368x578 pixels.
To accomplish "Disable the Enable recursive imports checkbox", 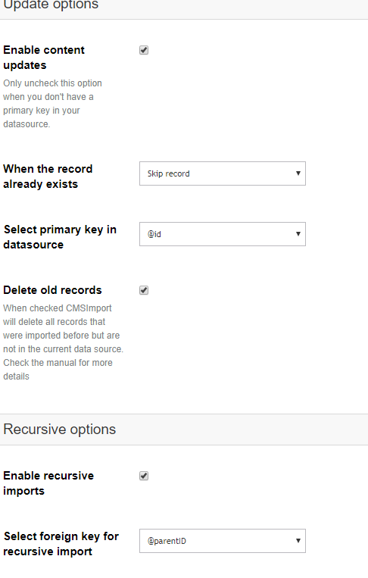I will tap(144, 476).
